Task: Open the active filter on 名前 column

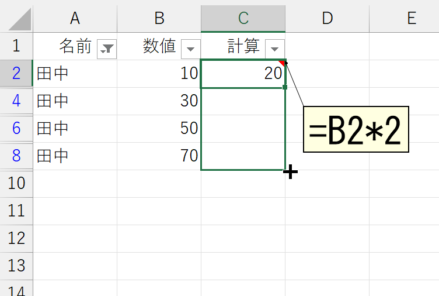Action: [107, 49]
